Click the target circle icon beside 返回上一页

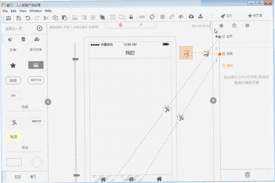[40, 28]
